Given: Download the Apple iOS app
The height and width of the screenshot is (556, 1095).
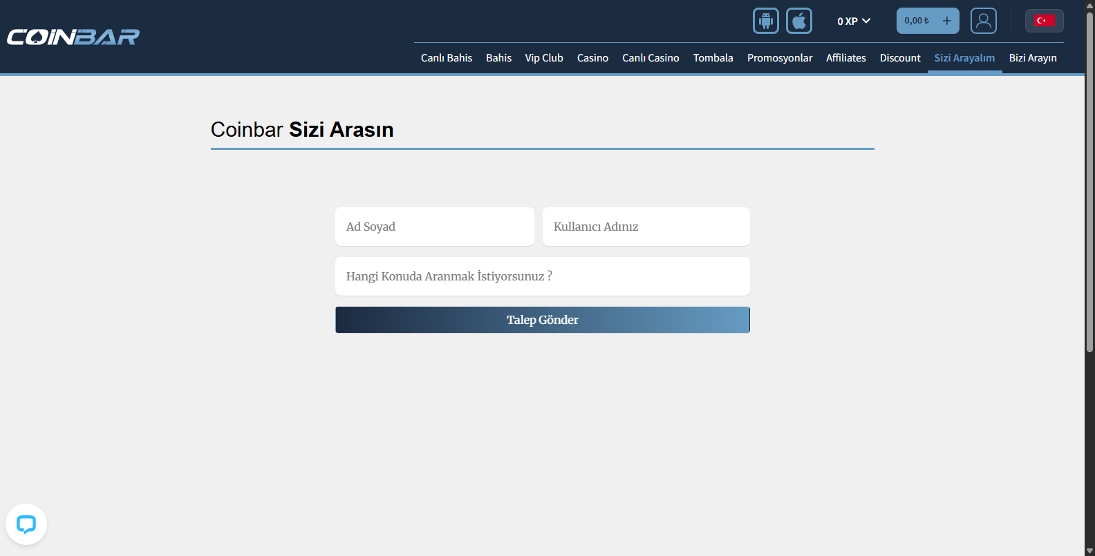Looking at the screenshot, I should (x=799, y=21).
